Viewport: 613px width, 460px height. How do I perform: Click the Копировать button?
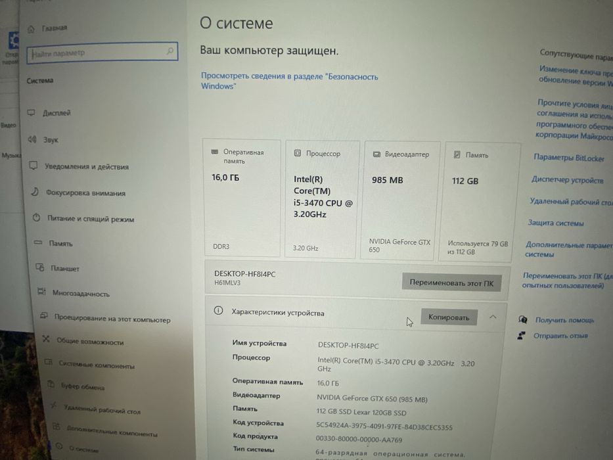pyautogui.click(x=449, y=317)
